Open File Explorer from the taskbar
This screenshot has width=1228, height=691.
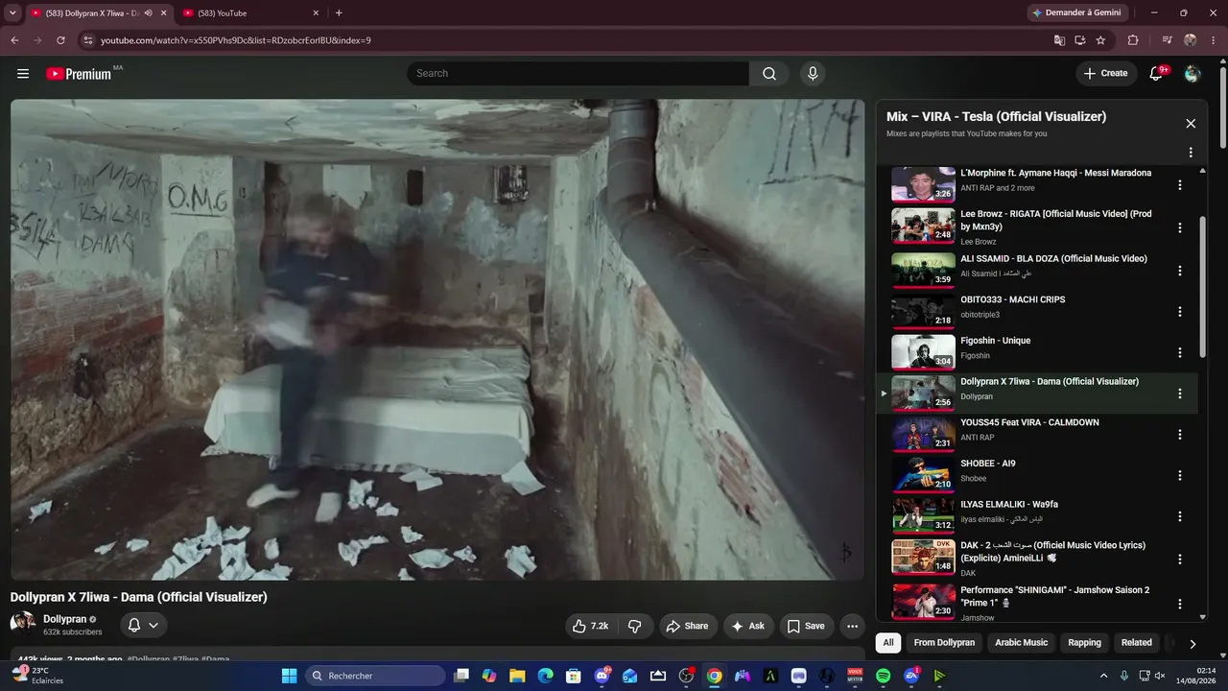coord(517,676)
